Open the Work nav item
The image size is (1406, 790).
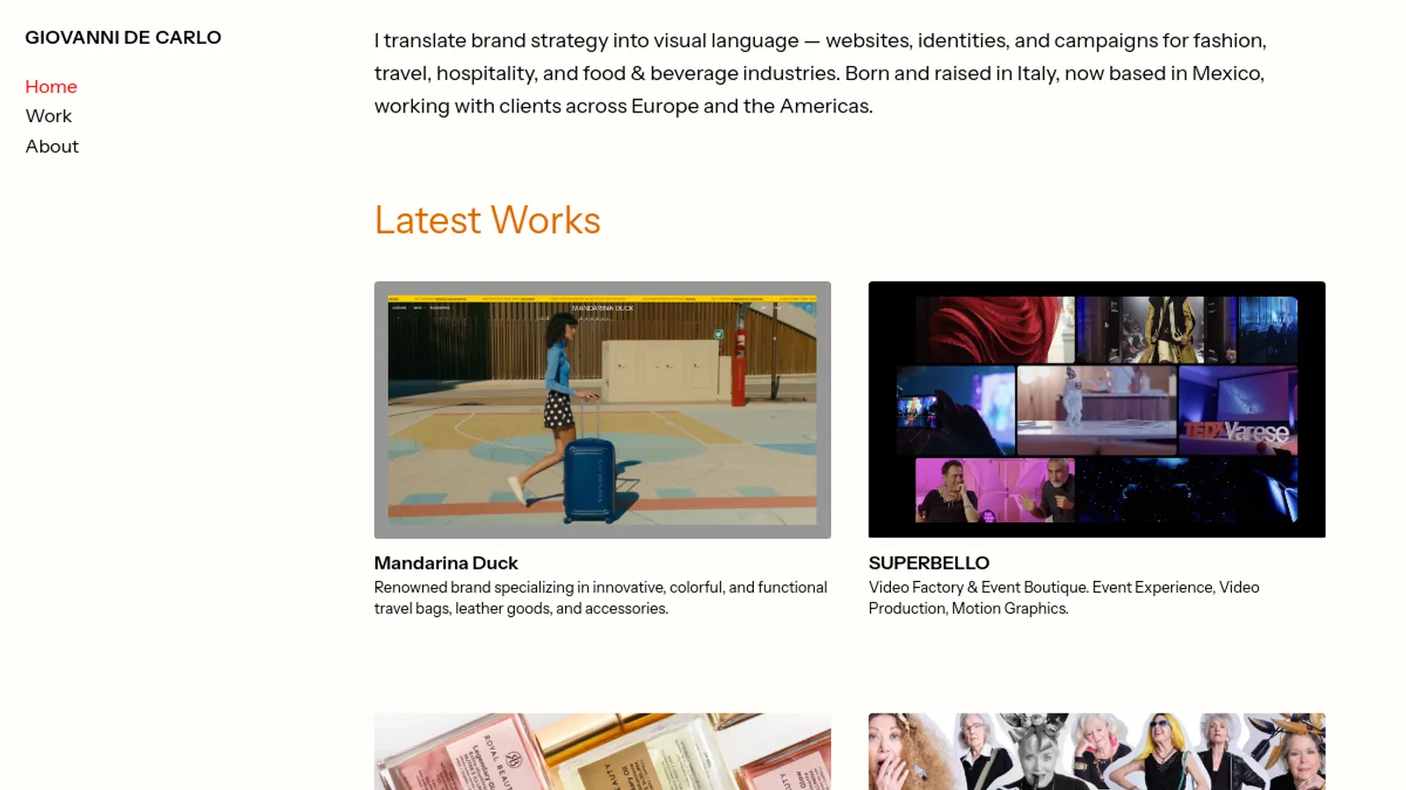(x=48, y=116)
